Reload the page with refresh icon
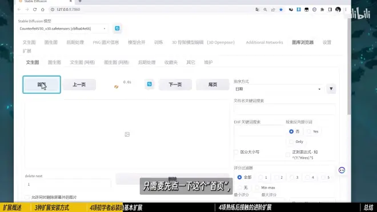This screenshot has width=377, height=212. coord(35,9)
